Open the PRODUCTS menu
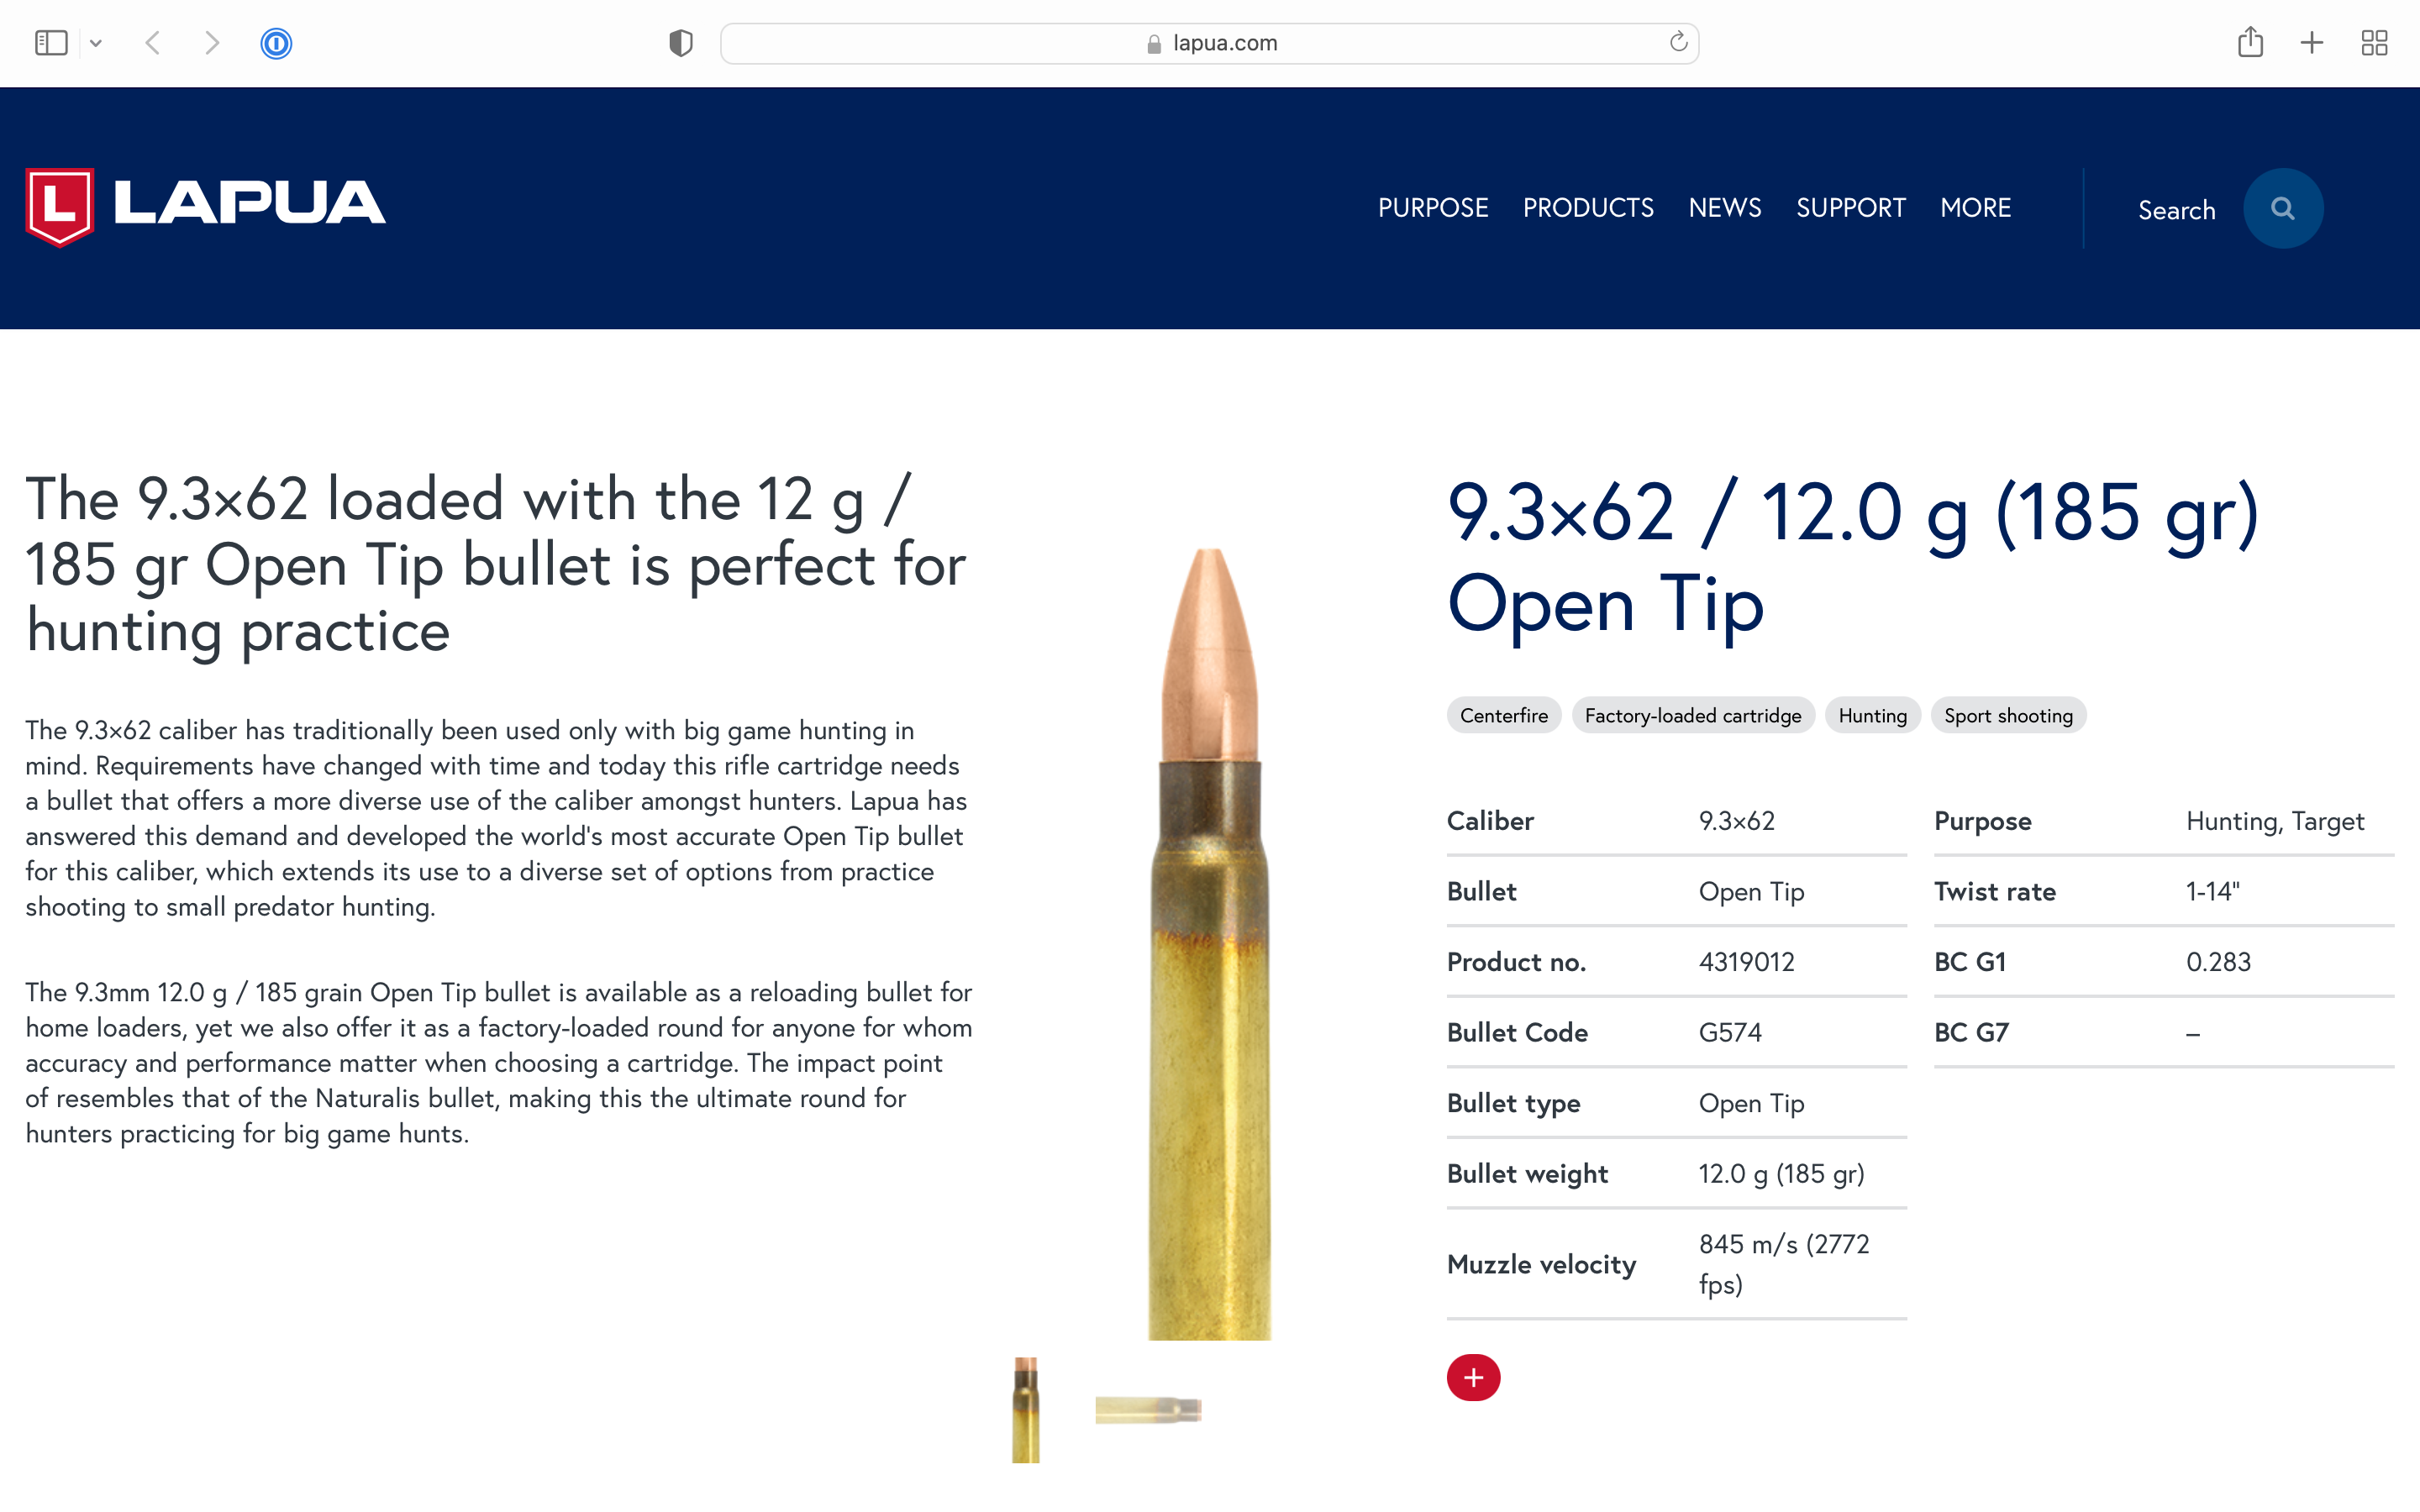This screenshot has height=1512, width=2420. [1588, 208]
